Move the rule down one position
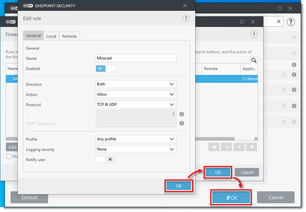Image resolution: width=306 pixels, height=212 pixels. coord(239,147)
